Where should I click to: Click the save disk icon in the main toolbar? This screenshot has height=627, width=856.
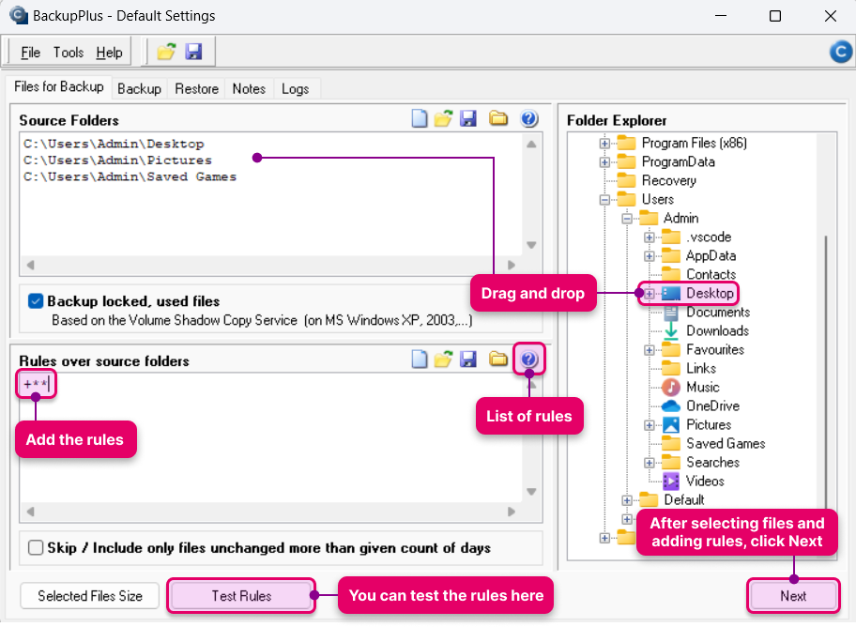coord(193,52)
